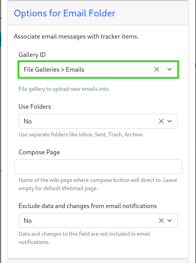The height and width of the screenshot is (263, 196).
Task: Click the 'Associate email messages with tracker items.' description
Action: tap(76, 36)
